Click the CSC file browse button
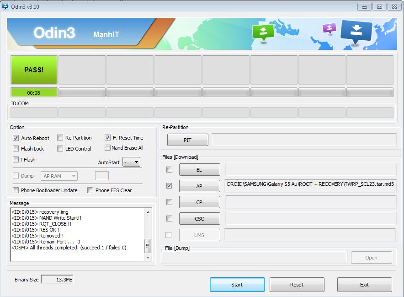The image size is (404, 297). [199, 219]
